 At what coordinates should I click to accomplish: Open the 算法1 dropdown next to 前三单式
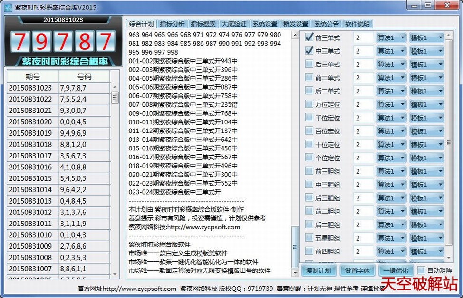[390, 37]
